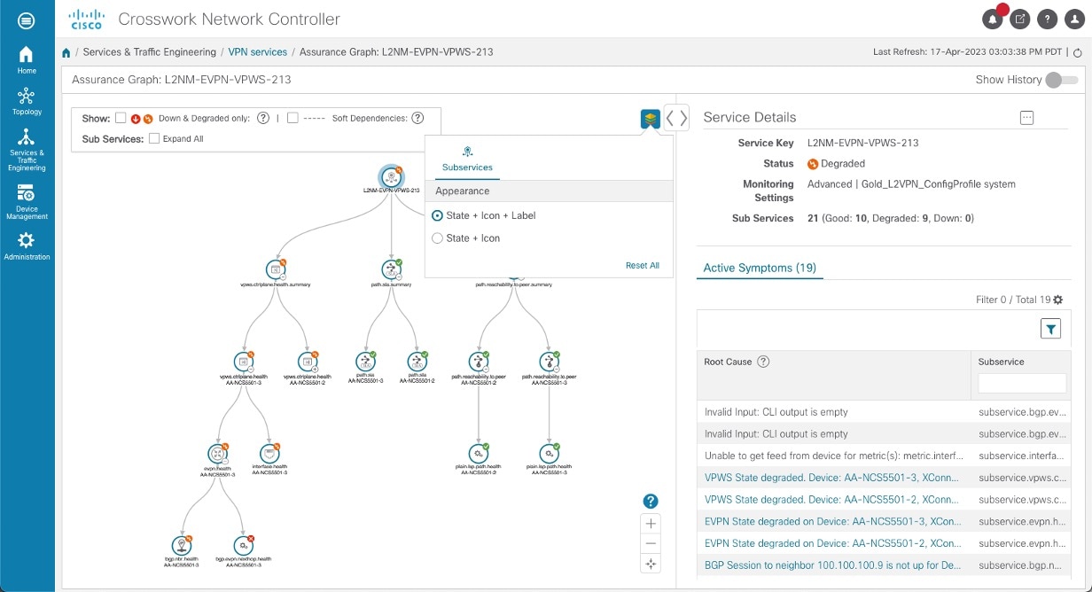
Task: Click the filter funnel icon
Action: coord(1050,329)
